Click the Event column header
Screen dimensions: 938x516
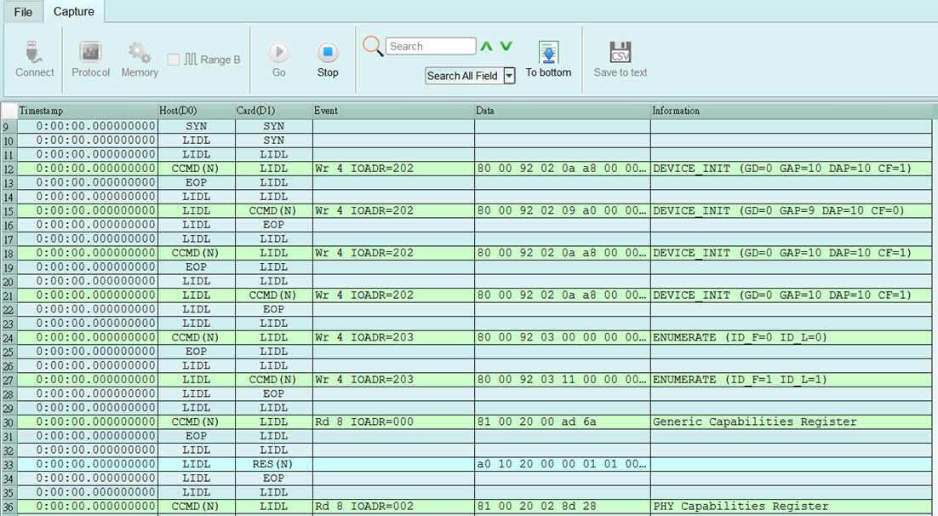coord(393,111)
